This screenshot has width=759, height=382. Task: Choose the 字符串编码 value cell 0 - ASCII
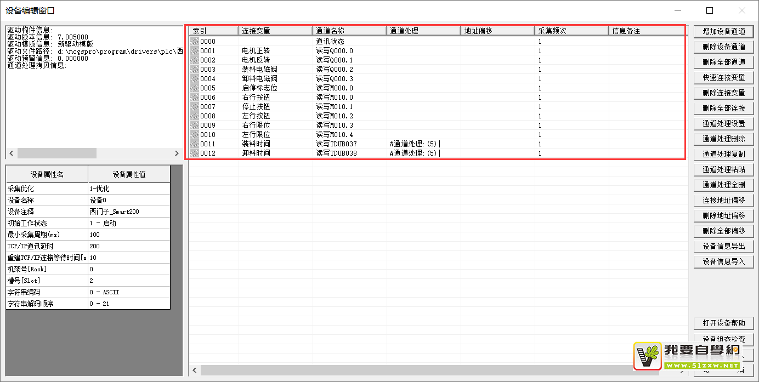click(128, 292)
